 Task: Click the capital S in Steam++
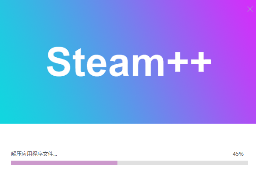coord(59,62)
